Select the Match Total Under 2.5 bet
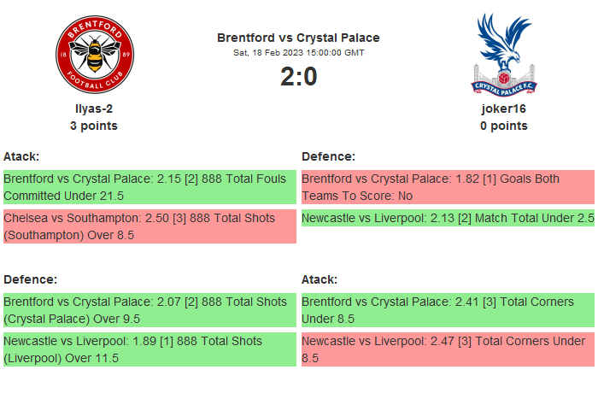 coord(448,218)
